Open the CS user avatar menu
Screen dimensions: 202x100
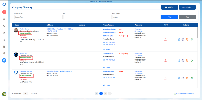point(4,94)
